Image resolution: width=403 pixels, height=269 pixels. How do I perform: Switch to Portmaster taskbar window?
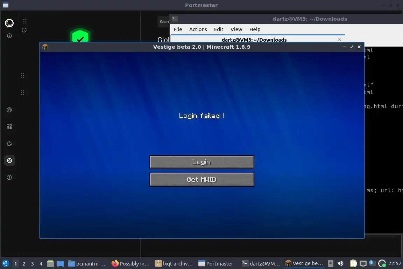pos(217,263)
